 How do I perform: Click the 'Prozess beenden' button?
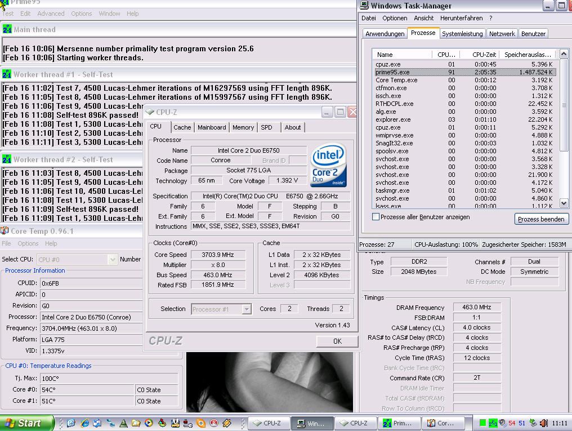[541, 219]
